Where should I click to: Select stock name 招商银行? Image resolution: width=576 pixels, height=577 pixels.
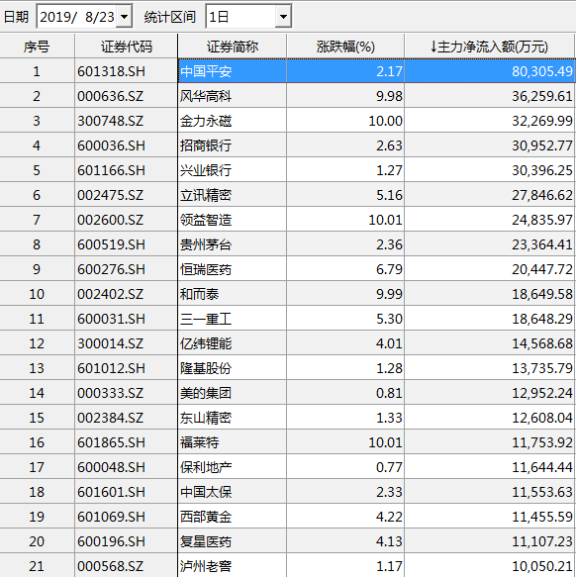pyautogui.click(x=206, y=145)
